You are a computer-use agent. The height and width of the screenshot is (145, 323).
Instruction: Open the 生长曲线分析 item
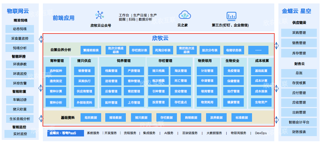(x=20, y=119)
